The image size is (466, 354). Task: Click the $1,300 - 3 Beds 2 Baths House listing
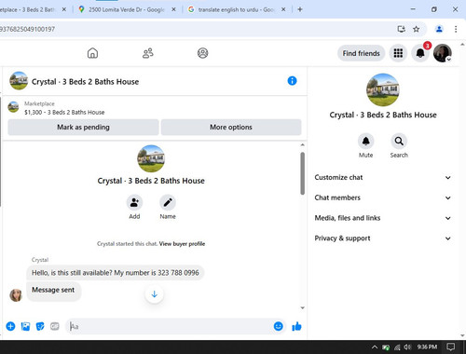[64, 112]
